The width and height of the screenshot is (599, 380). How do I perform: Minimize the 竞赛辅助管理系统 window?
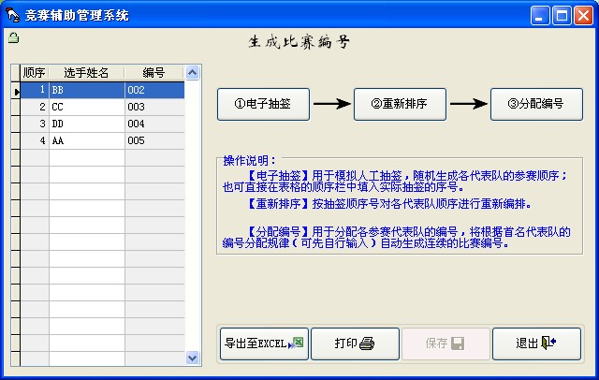[540, 16]
